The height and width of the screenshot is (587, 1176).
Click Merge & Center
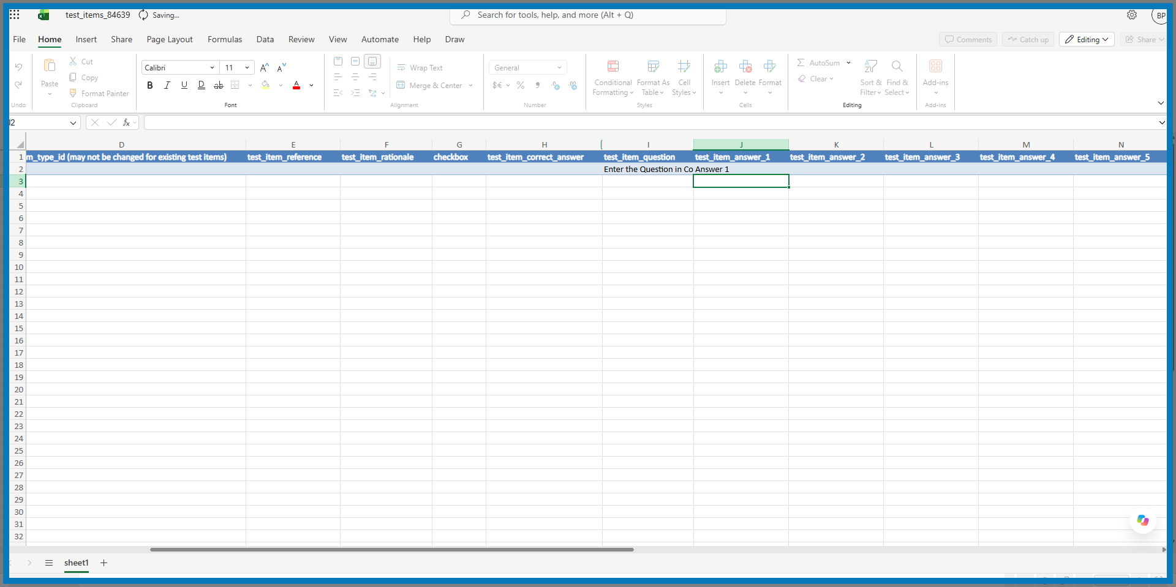(x=429, y=86)
